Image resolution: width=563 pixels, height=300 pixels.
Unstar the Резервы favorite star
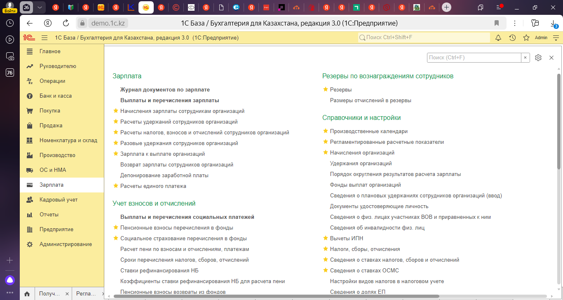pos(326,89)
